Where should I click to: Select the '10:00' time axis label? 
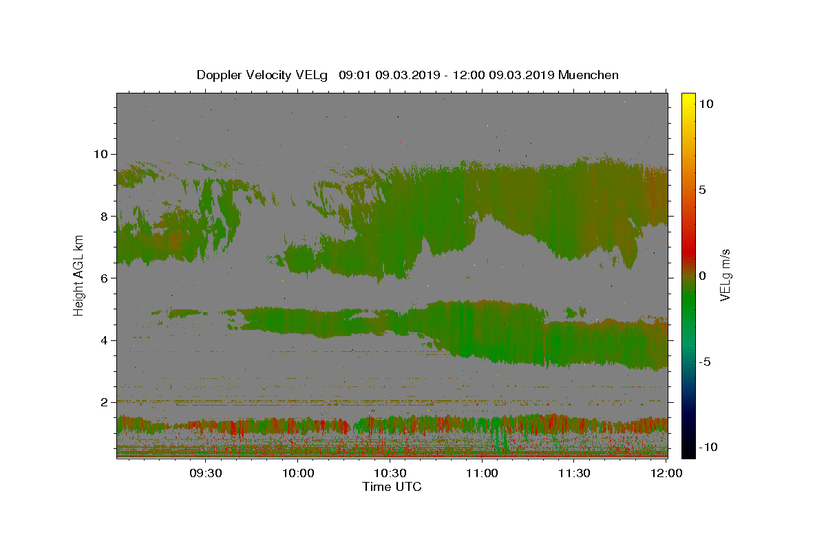pyautogui.click(x=297, y=473)
